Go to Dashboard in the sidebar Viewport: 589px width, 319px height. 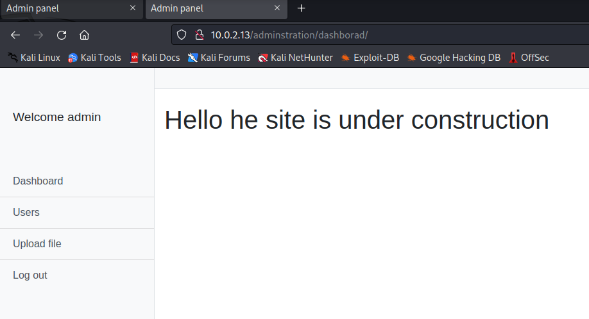point(38,181)
